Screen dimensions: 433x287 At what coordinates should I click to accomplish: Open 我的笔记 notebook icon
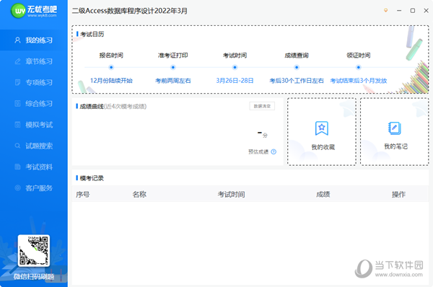pyautogui.click(x=394, y=128)
